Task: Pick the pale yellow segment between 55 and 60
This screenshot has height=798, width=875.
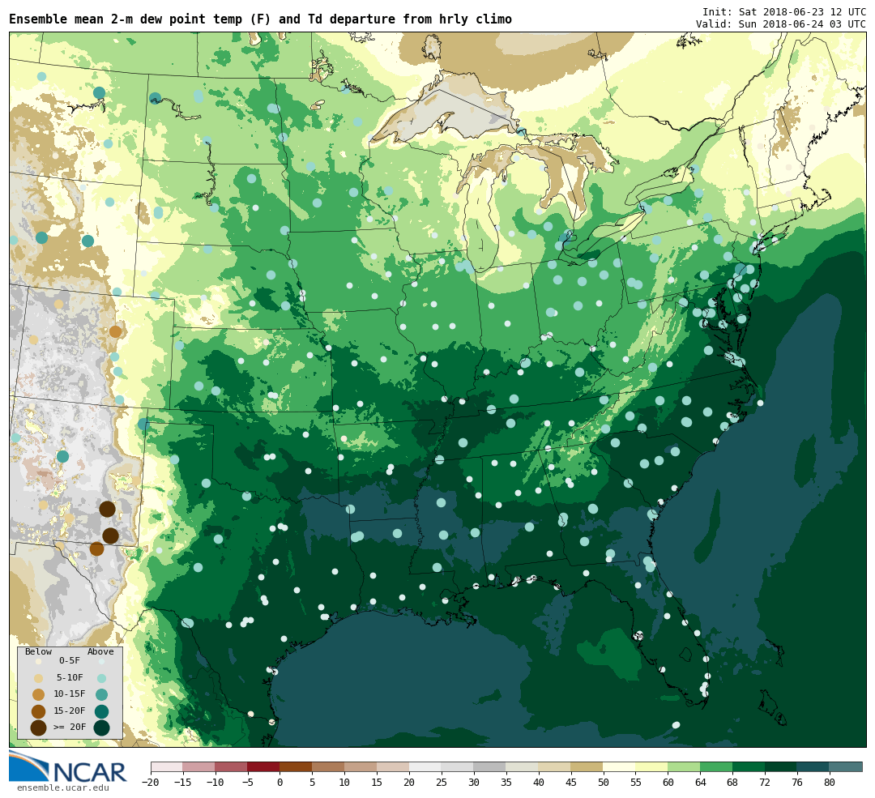Action: click(x=651, y=766)
